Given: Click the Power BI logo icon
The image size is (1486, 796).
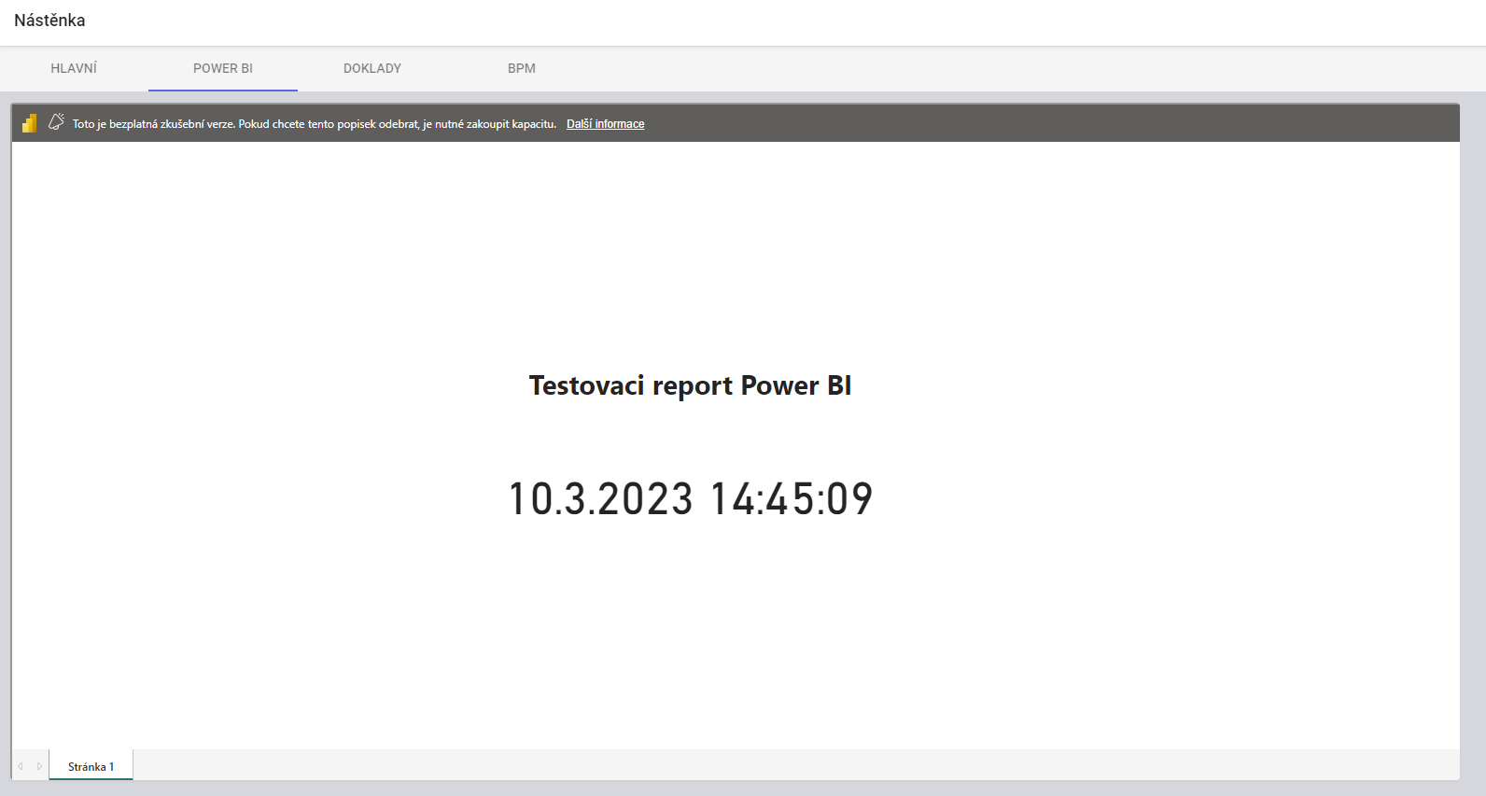Looking at the screenshot, I should click(x=30, y=123).
